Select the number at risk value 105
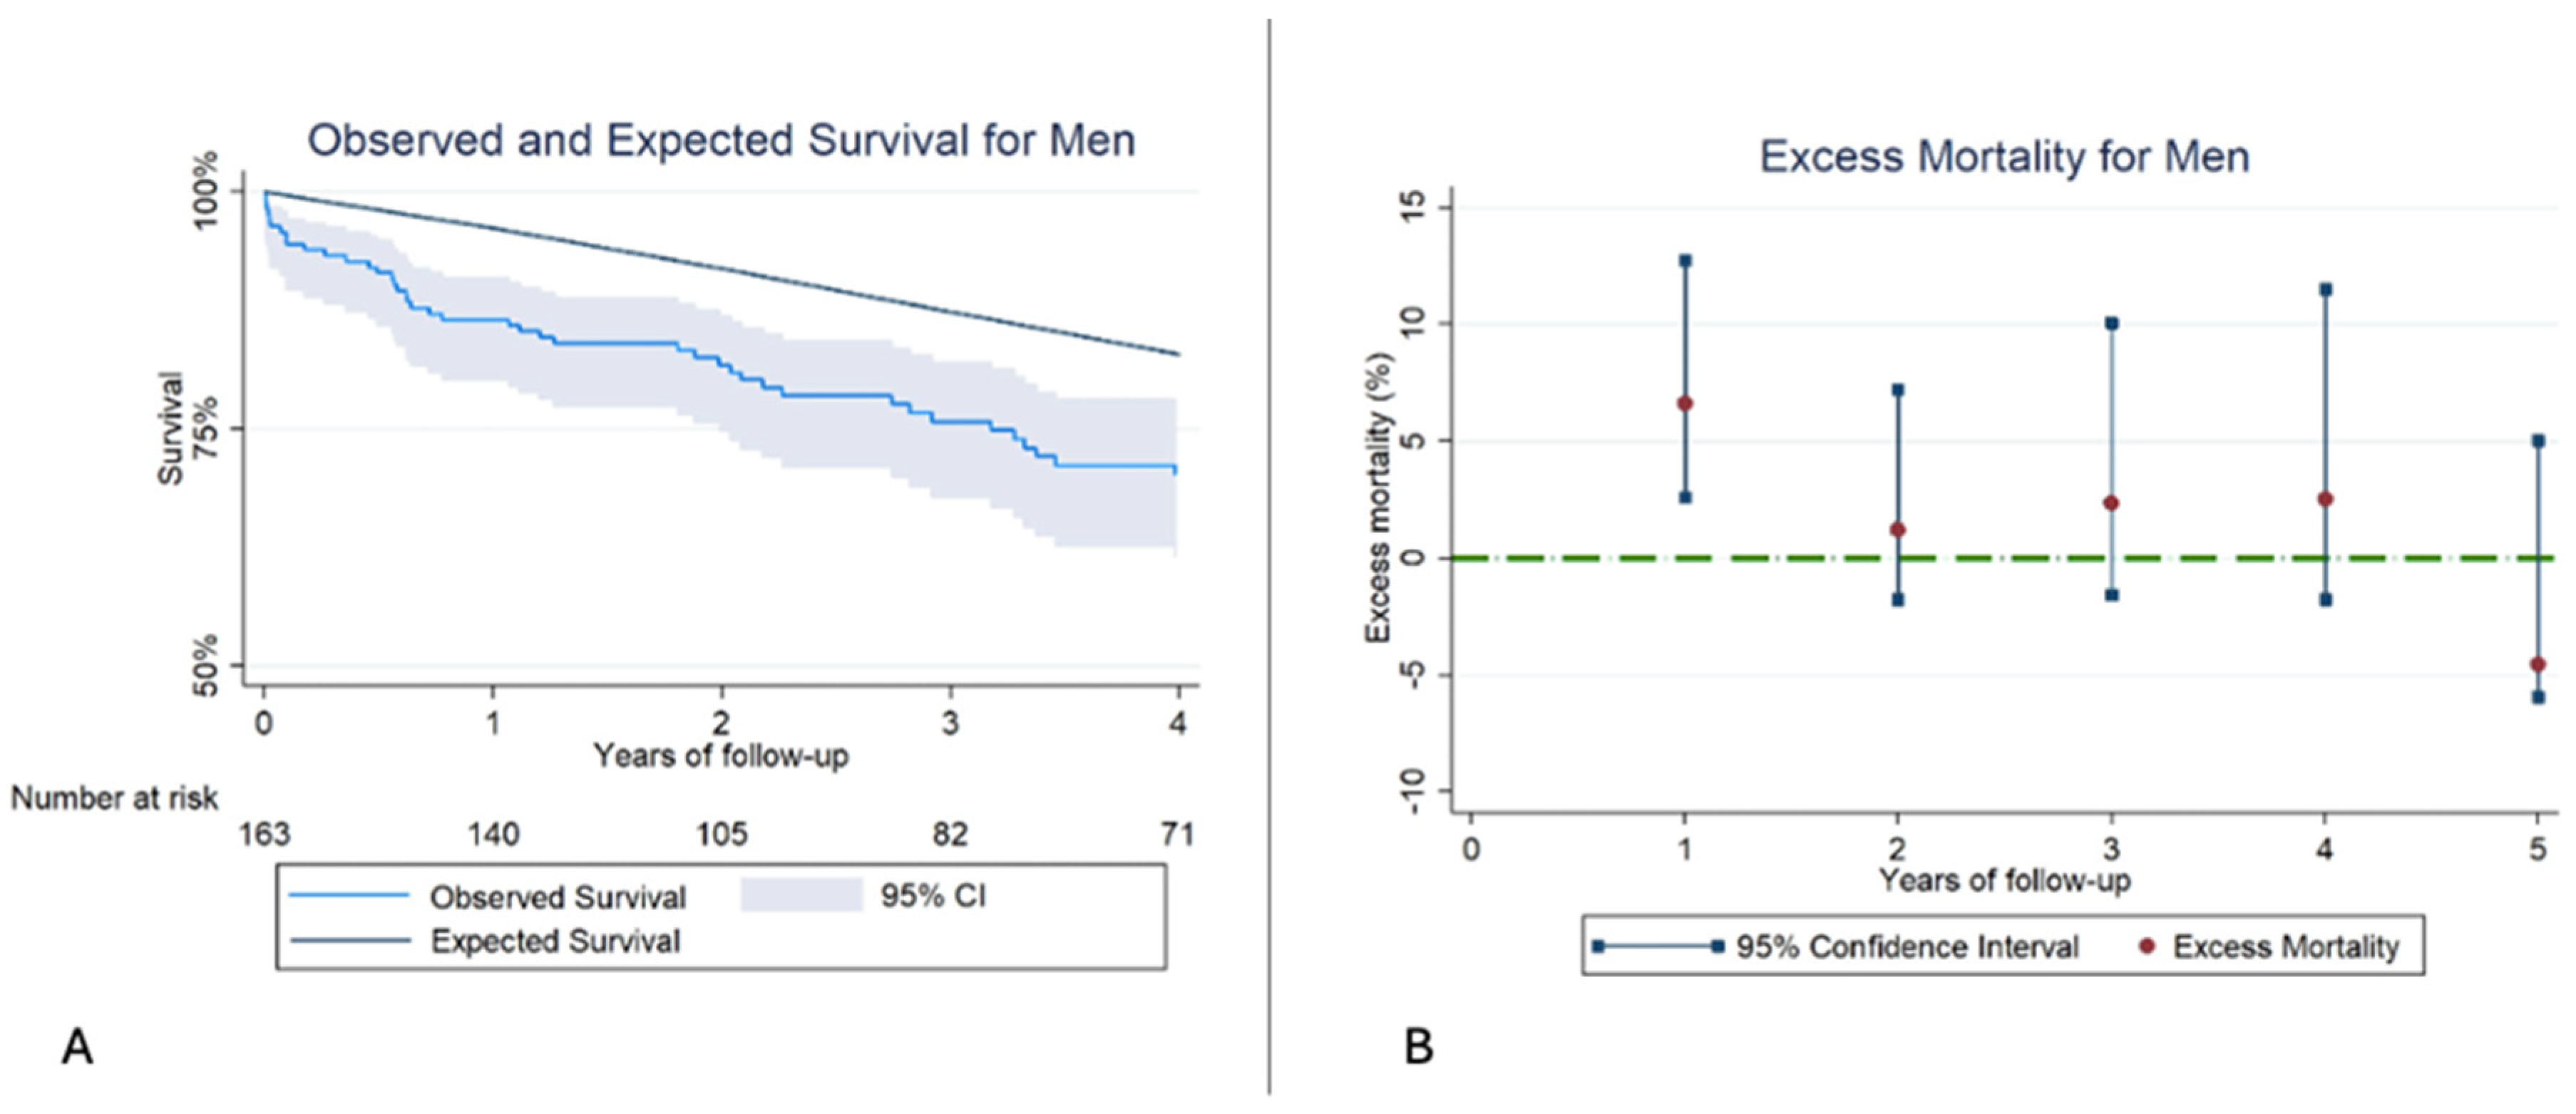Viewport: 2576px width, 1114px height. point(721,833)
